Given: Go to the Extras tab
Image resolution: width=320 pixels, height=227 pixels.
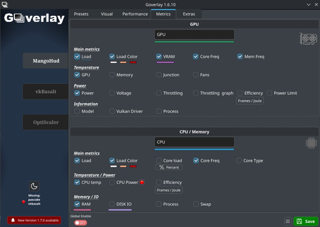Looking at the screenshot, I should pos(189,14).
